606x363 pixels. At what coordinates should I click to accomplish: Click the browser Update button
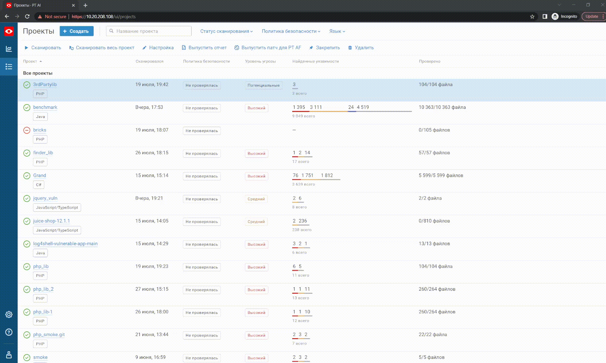[x=593, y=16]
